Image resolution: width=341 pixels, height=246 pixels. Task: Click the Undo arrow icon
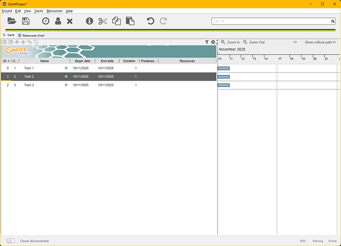151,21
